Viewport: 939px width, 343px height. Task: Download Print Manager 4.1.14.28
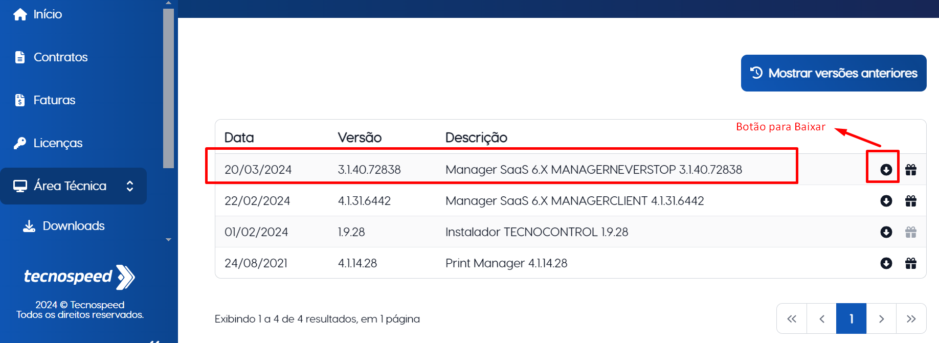point(886,263)
